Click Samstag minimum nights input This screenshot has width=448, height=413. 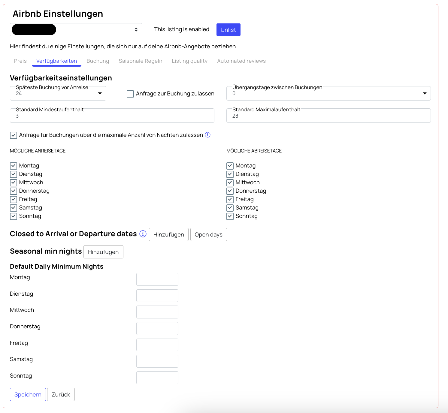point(157,361)
